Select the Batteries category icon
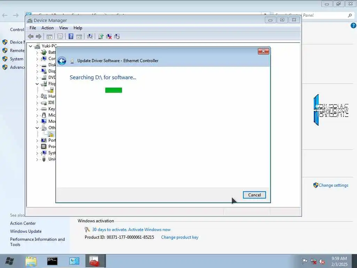 (x=44, y=52)
